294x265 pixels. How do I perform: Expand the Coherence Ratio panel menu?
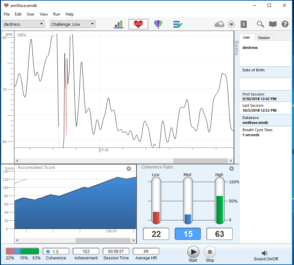pyautogui.click(x=232, y=169)
